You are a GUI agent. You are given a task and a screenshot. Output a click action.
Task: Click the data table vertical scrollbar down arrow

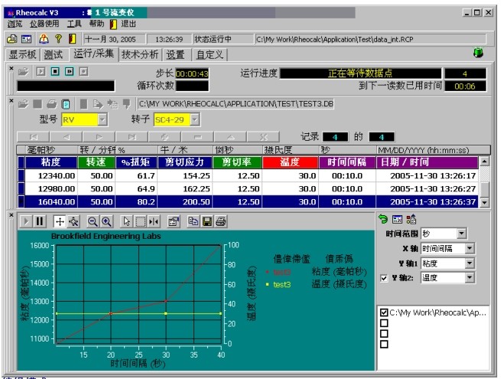pyautogui.click(x=483, y=201)
